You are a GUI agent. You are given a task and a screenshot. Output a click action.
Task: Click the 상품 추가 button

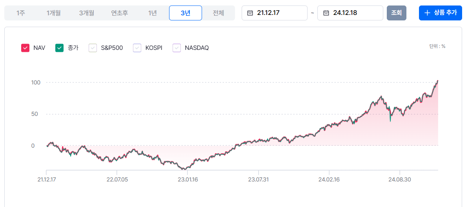pos(440,13)
